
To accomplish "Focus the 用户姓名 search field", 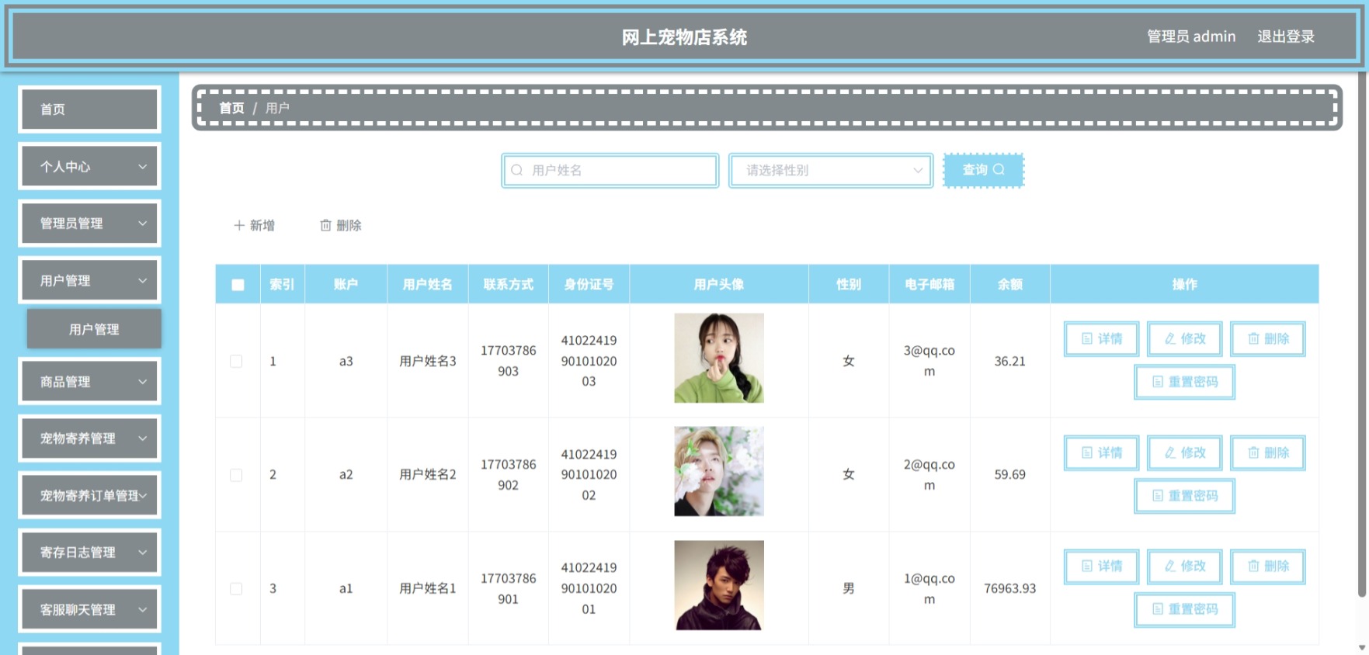I will tap(610, 170).
